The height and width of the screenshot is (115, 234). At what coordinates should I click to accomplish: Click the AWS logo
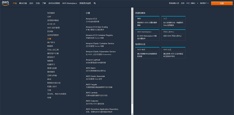5,3
